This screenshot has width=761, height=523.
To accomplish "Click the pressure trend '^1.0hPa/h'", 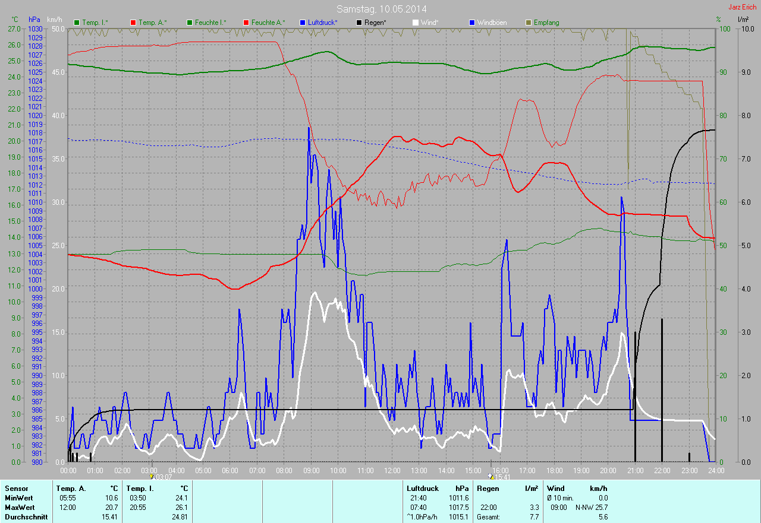I will [x=422, y=517].
